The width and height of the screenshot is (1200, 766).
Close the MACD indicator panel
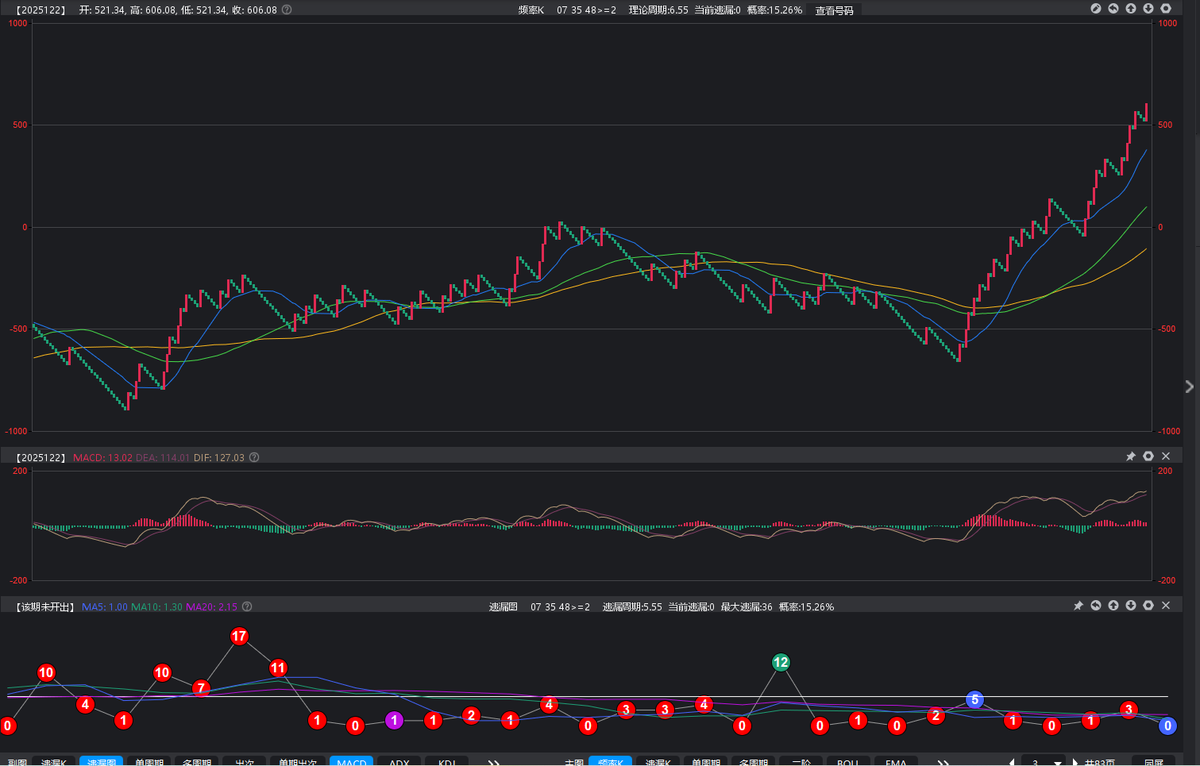(1166, 456)
